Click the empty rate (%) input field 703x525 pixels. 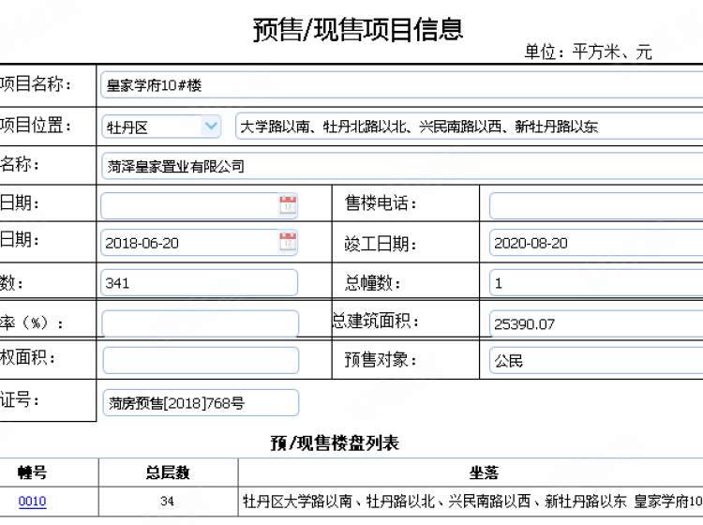click(x=200, y=323)
